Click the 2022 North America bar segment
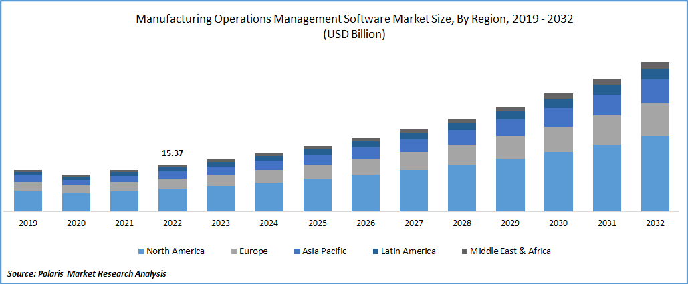 pyautogui.click(x=173, y=200)
